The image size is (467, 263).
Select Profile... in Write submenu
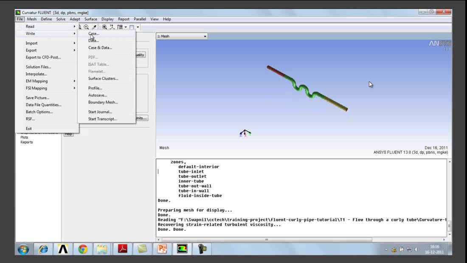coord(95,88)
